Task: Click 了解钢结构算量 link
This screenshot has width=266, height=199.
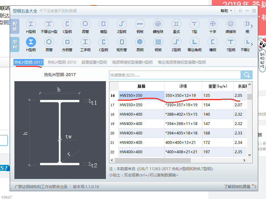Action: point(237,186)
